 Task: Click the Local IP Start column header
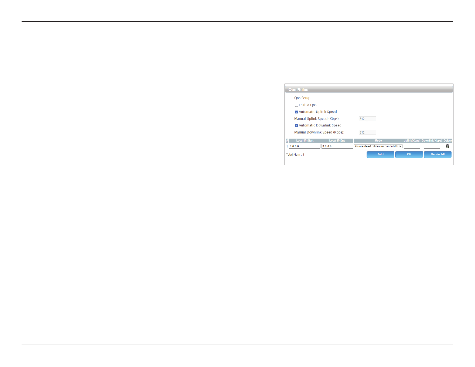point(305,140)
